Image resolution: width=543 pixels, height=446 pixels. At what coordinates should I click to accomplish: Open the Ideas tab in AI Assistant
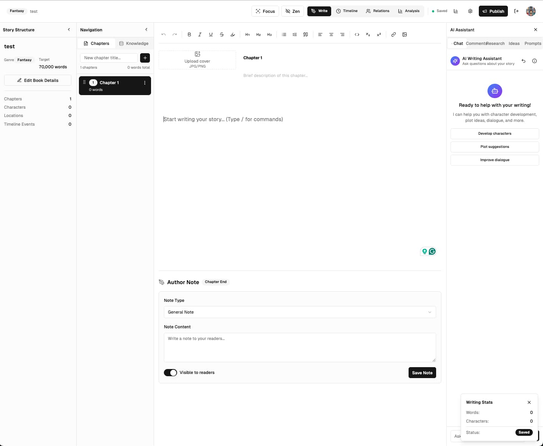pos(514,43)
